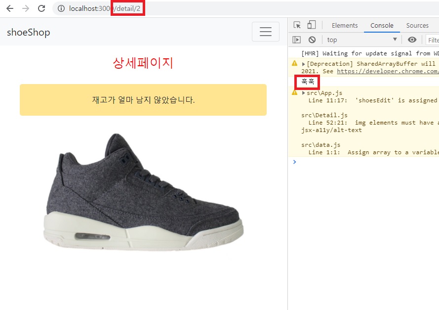Image resolution: width=439 pixels, height=310 pixels.
Task: Click the yellow low-stock alert box
Action: point(143,100)
